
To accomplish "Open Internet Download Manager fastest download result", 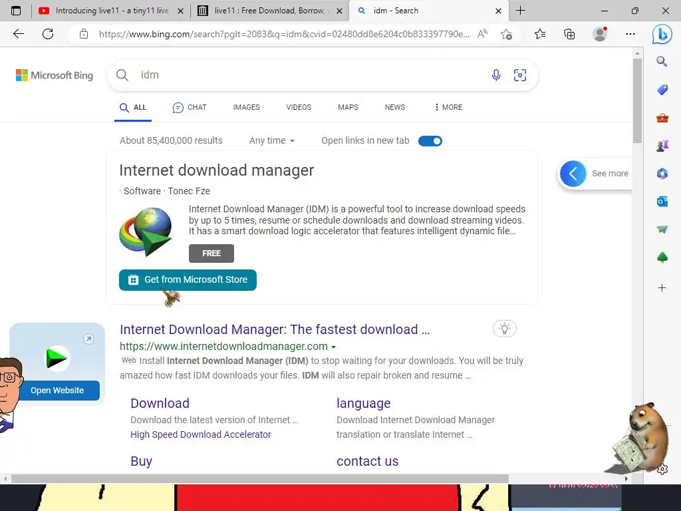I will (x=275, y=329).
